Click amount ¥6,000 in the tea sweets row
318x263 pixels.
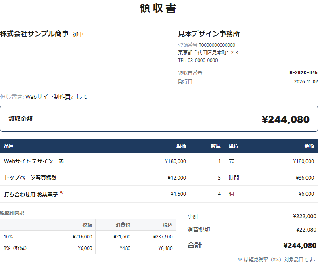[306, 194]
